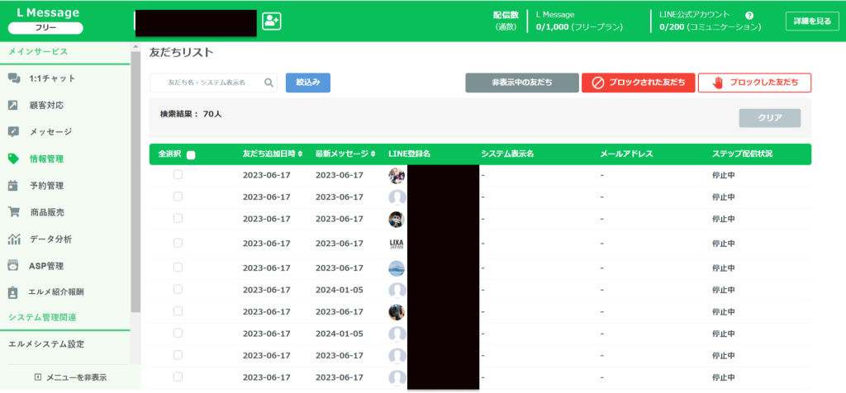Open エルメシステム設定 in sidebar
Screen dimensions: 846x393
click(x=46, y=344)
